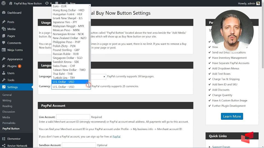The width and height of the screenshot is (264, 148).
Task: Click the Users icon in sidebar
Action: pos(4,73)
